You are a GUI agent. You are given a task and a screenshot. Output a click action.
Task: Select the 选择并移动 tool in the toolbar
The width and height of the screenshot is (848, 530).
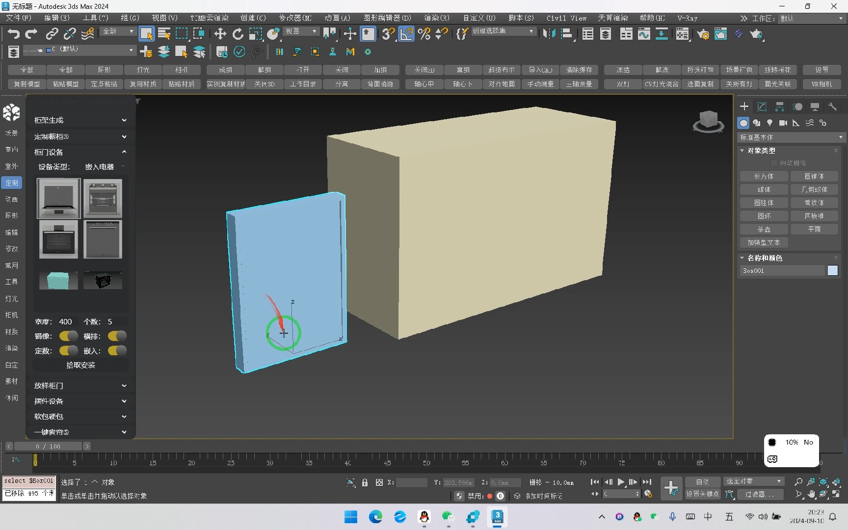[x=220, y=34]
